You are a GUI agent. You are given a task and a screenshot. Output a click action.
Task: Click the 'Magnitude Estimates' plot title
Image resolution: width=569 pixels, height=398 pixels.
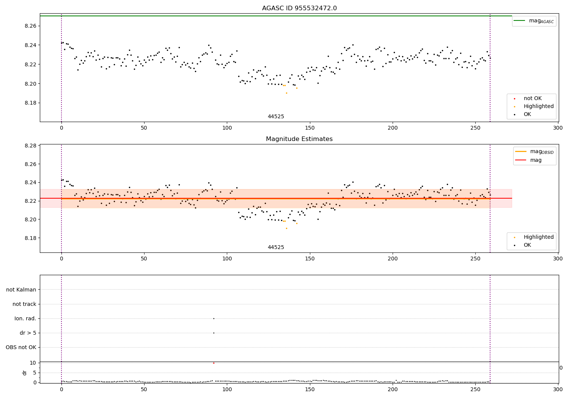tap(299, 139)
